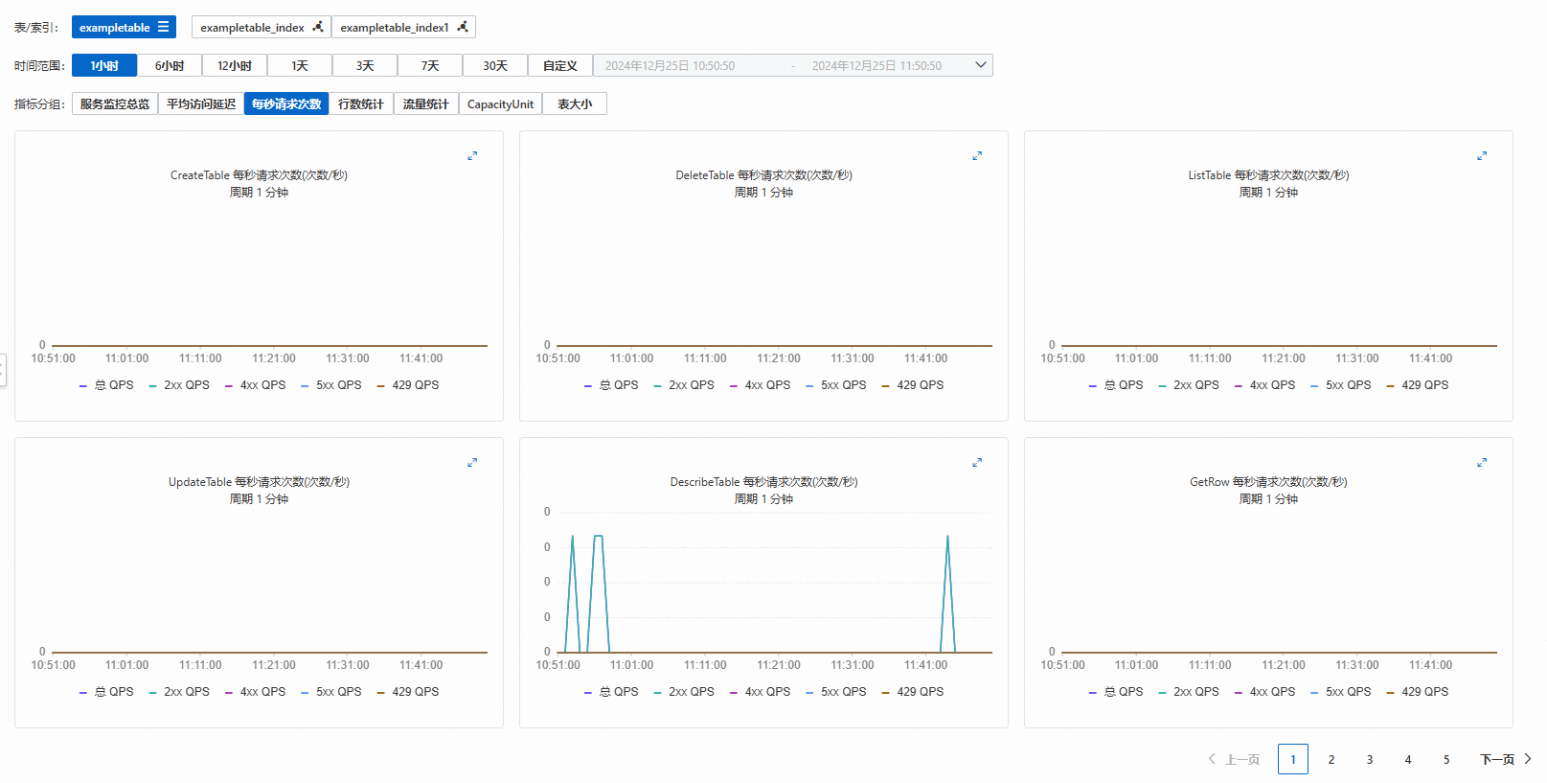The height and width of the screenshot is (783, 1547).
Task: Open the custom date range dropdown arrow
Action: [981, 65]
